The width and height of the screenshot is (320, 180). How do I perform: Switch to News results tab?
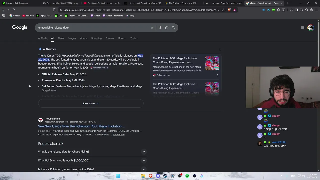click(61, 38)
